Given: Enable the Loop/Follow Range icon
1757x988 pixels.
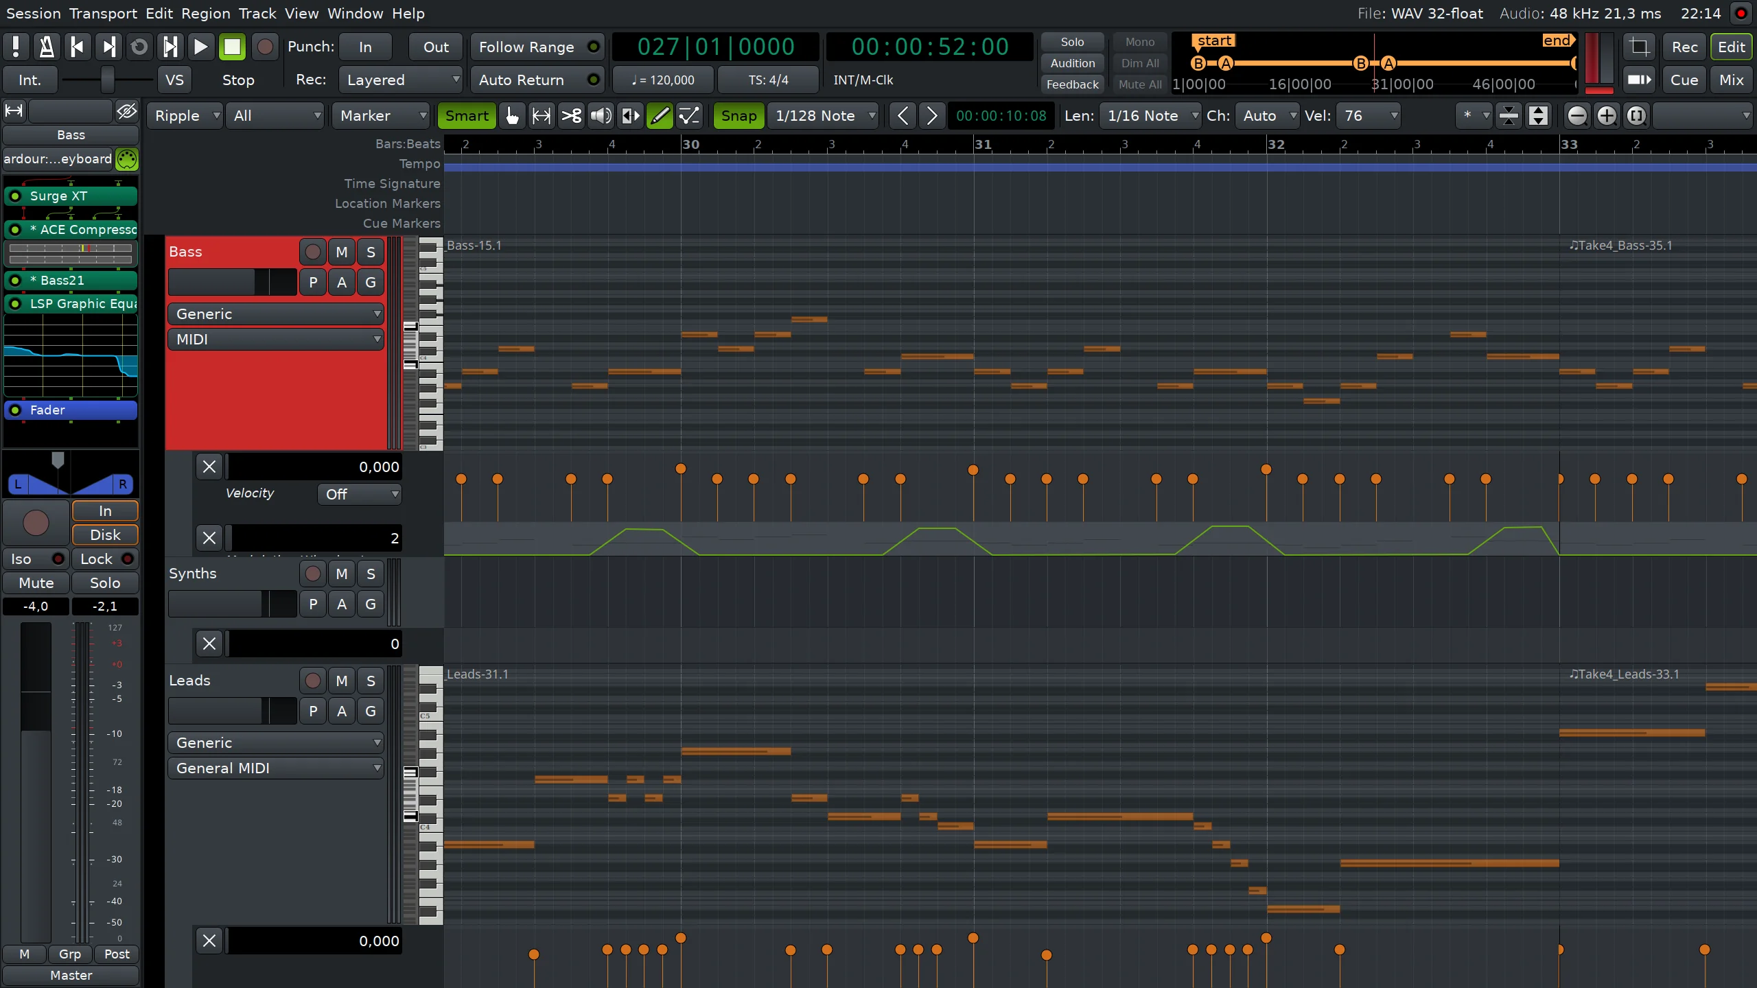Looking at the screenshot, I should (594, 47).
